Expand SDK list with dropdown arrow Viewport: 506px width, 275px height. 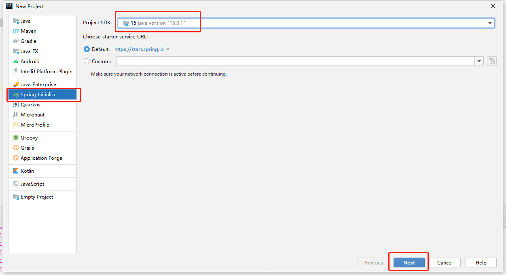490,23
